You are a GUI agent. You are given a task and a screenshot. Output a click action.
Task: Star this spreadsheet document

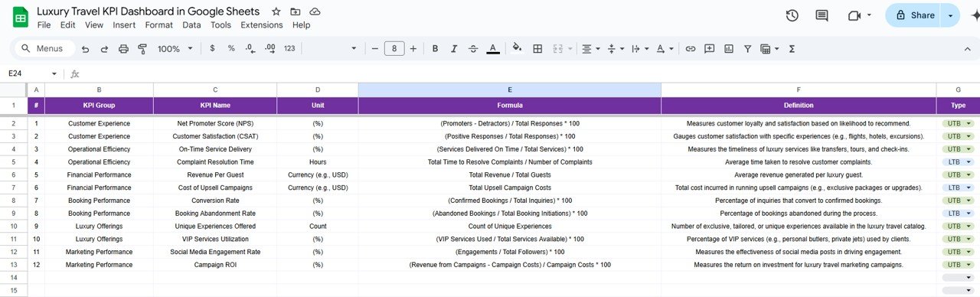pos(276,12)
